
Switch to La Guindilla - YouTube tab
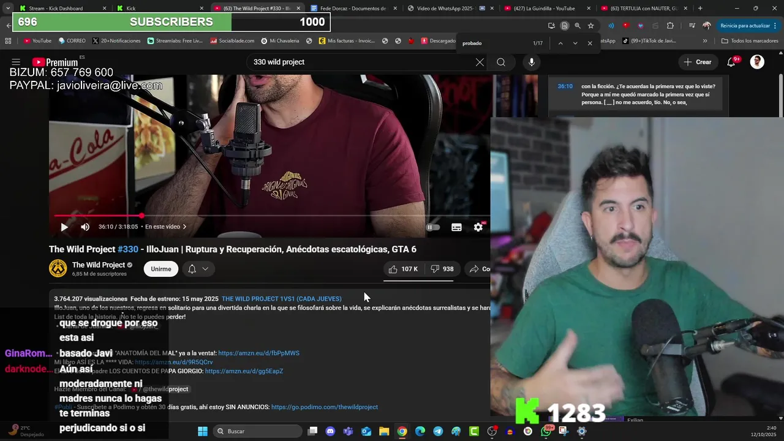coord(548,9)
